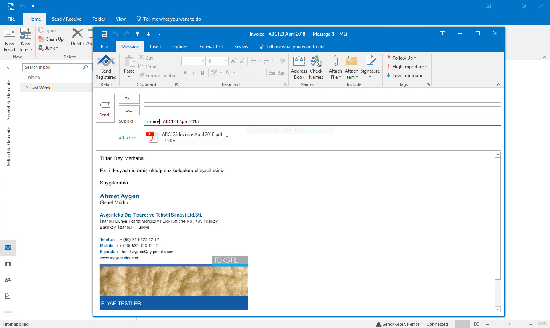This screenshot has height=328, width=550.
Task: Open the Clean Up dropdown
Action: (53, 39)
